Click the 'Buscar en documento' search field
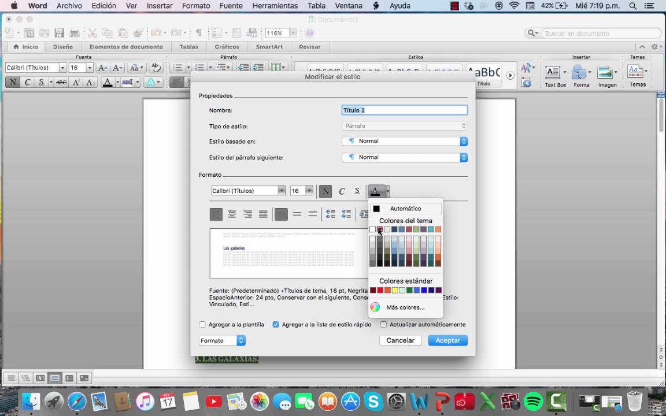666x416 pixels. point(601,33)
